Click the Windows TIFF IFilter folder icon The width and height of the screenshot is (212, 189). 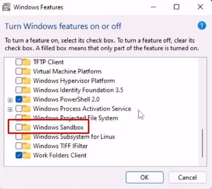(x=26, y=146)
